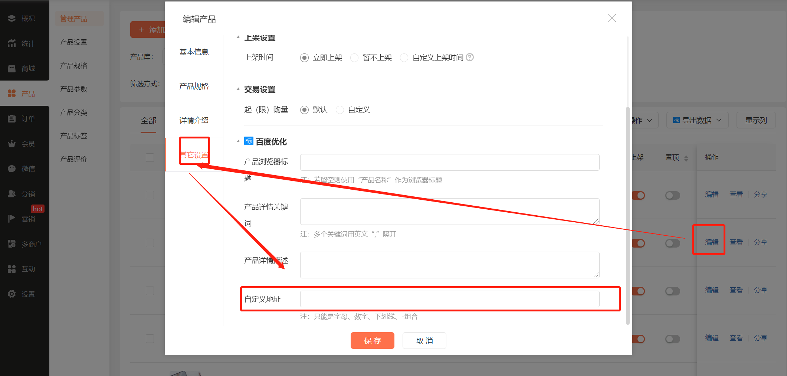The width and height of the screenshot is (787, 376).
Task: Open second-level menu 产品规格 beside sidebar
Action: click(73, 66)
